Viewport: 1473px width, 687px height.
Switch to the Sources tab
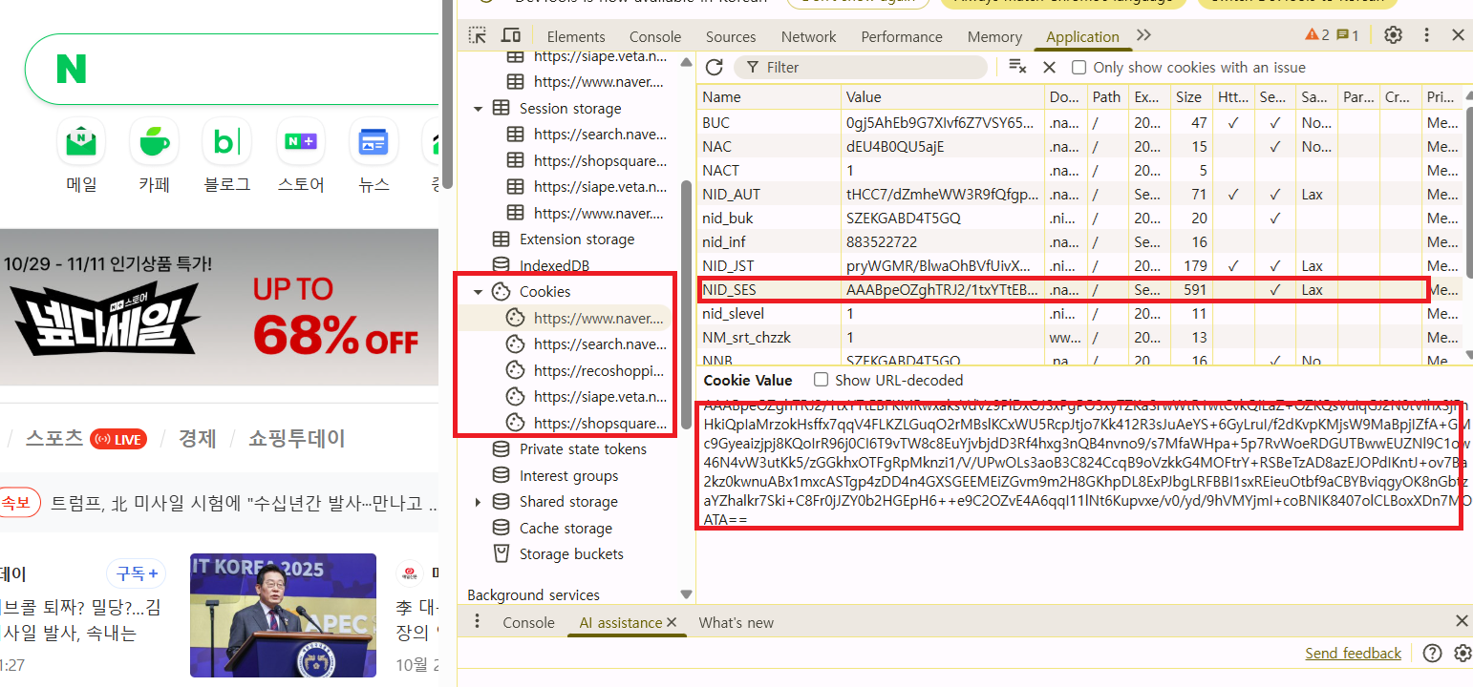(731, 36)
